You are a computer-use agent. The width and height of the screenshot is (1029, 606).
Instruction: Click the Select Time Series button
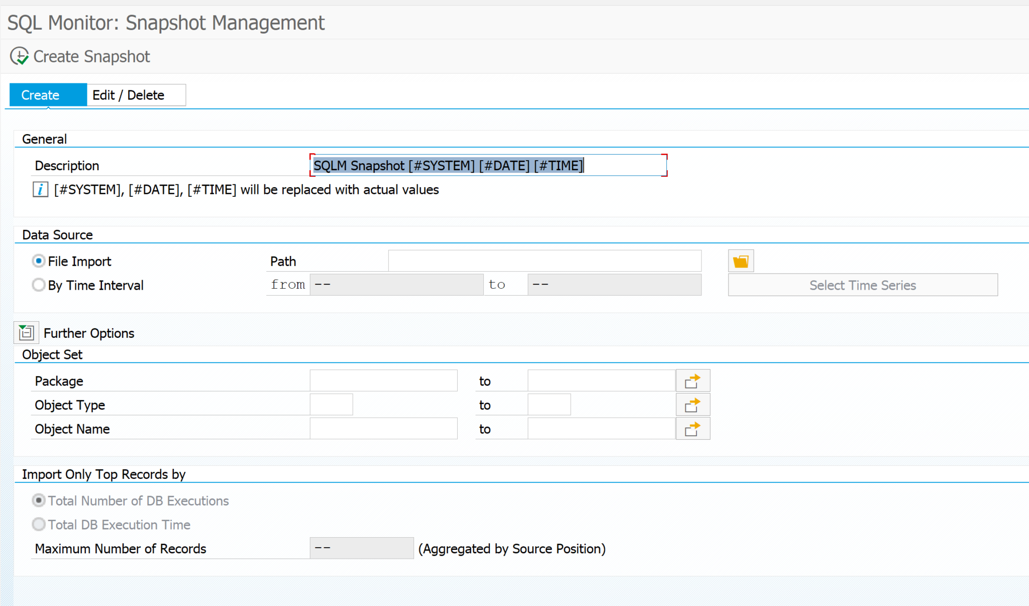click(x=862, y=285)
